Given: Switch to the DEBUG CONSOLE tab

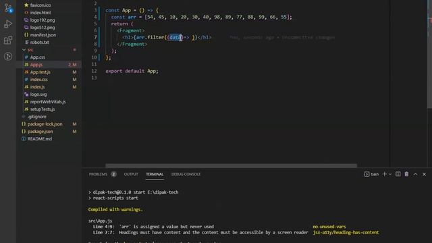Looking at the screenshot, I should pos(186,174).
